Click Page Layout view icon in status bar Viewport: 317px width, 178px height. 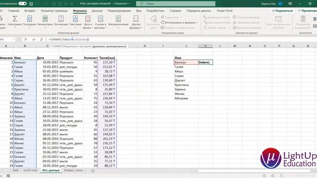(x=272, y=176)
